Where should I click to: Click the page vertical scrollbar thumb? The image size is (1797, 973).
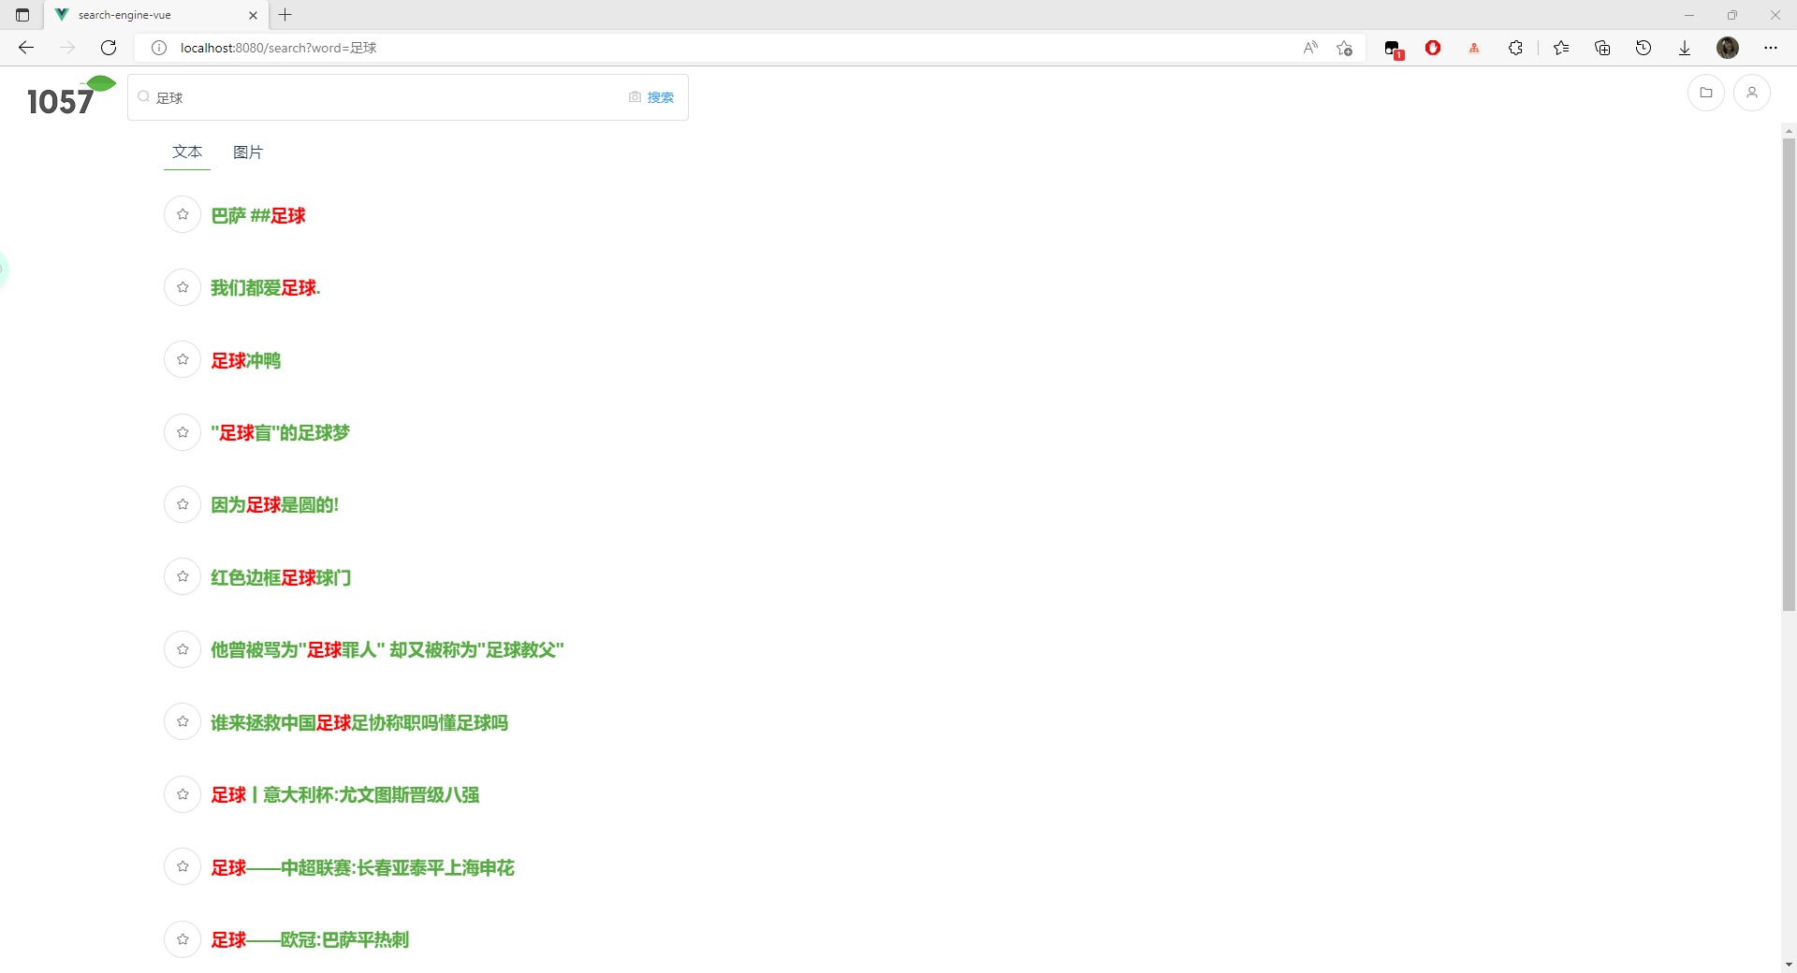[1789, 374]
